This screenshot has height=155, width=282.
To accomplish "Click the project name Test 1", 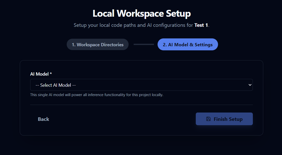I will tap(201, 25).
